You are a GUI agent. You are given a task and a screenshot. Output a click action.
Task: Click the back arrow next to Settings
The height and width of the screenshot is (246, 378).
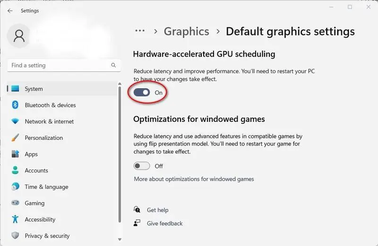coord(10,10)
